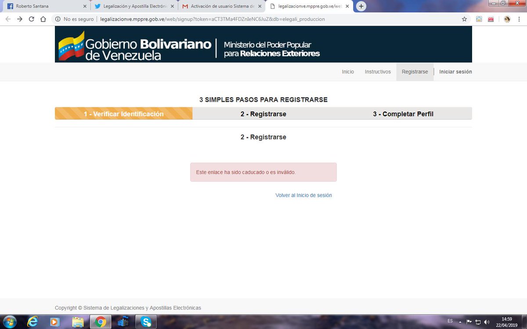
Task: Open the Windows Start menu
Action: tap(9, 322)
